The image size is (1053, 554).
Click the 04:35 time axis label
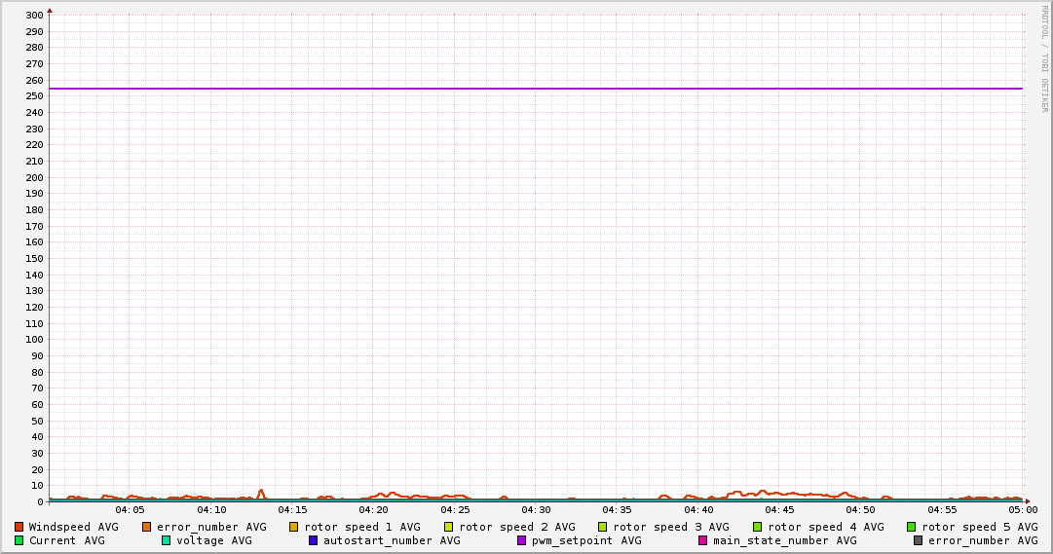[618, 510]
